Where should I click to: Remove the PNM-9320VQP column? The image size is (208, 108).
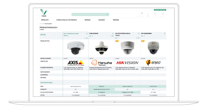(x=113, y=33)
